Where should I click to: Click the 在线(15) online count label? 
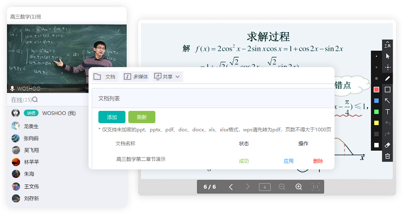tap(21, 100)
